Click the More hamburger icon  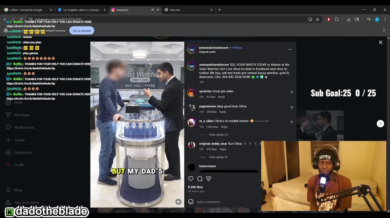8,190
